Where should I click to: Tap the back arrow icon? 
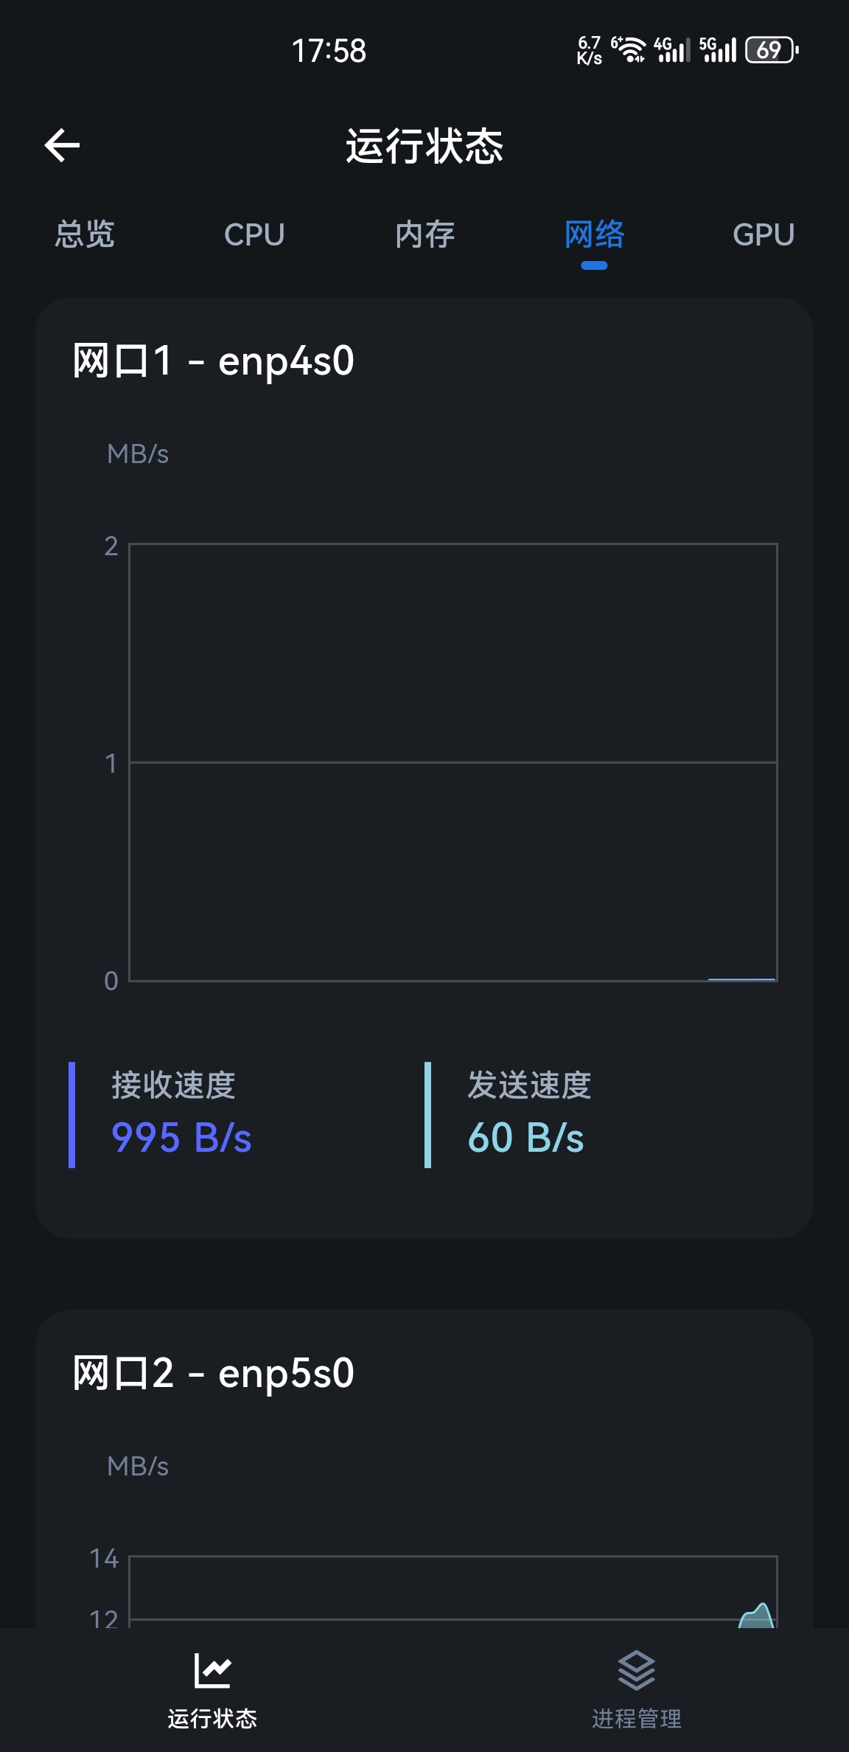click(x=62, y=145)
